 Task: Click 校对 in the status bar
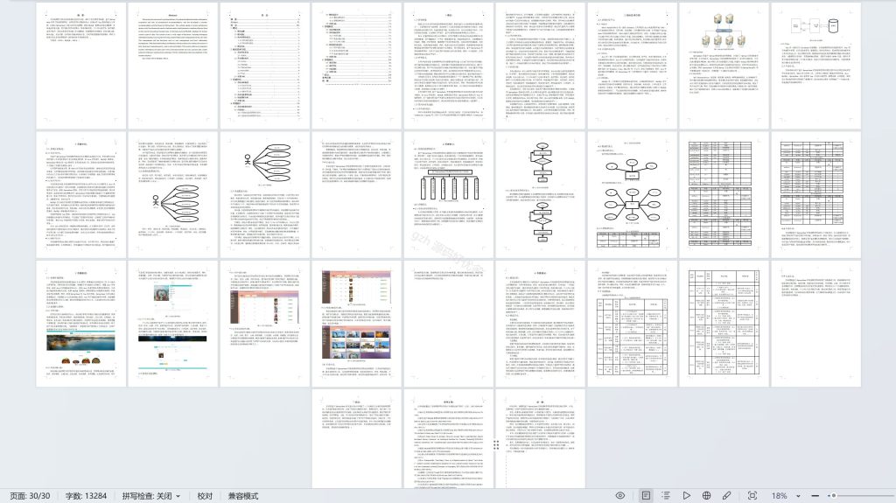click(x=205, y=496)
